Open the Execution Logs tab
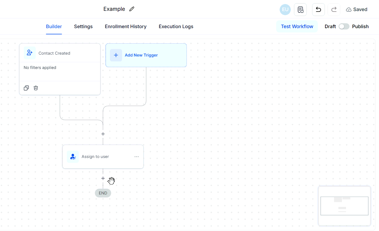This screenshot has height=231, width=379. pos(176,26)
